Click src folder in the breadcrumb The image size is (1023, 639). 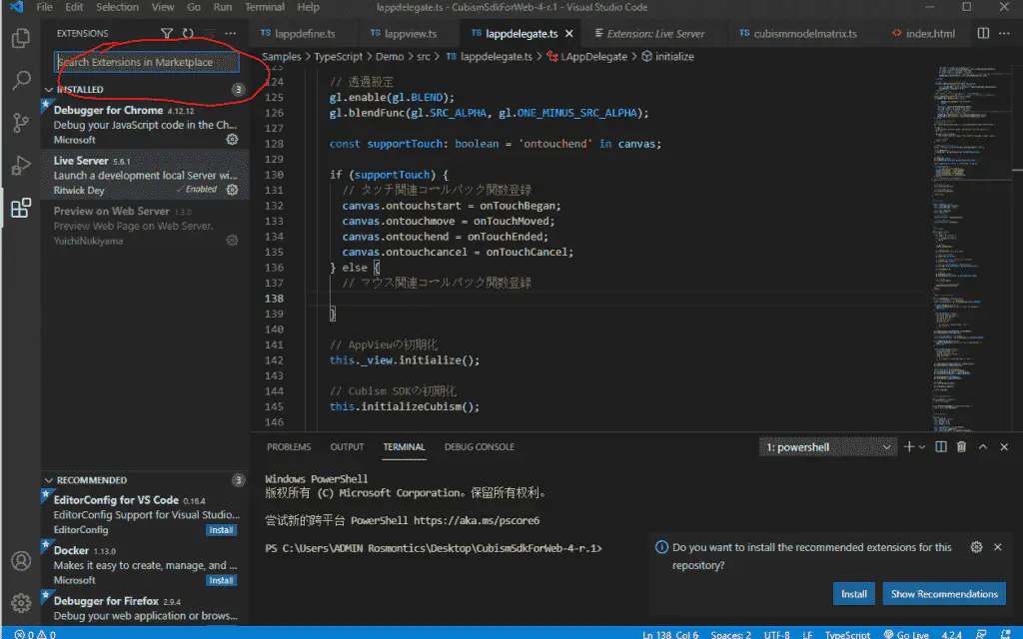pos(424,57)
